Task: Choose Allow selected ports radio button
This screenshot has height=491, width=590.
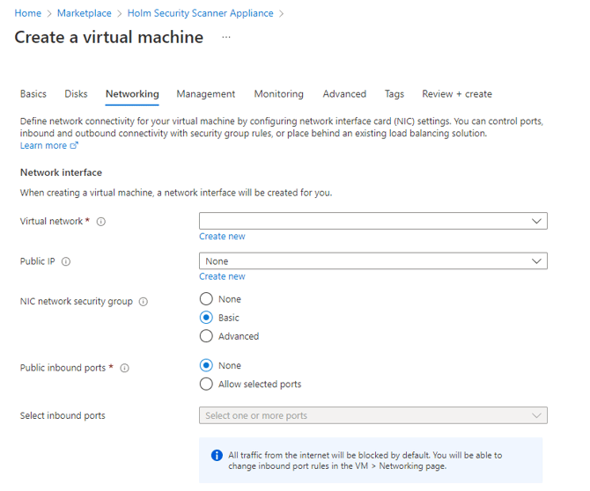Action: click(206, 384)
